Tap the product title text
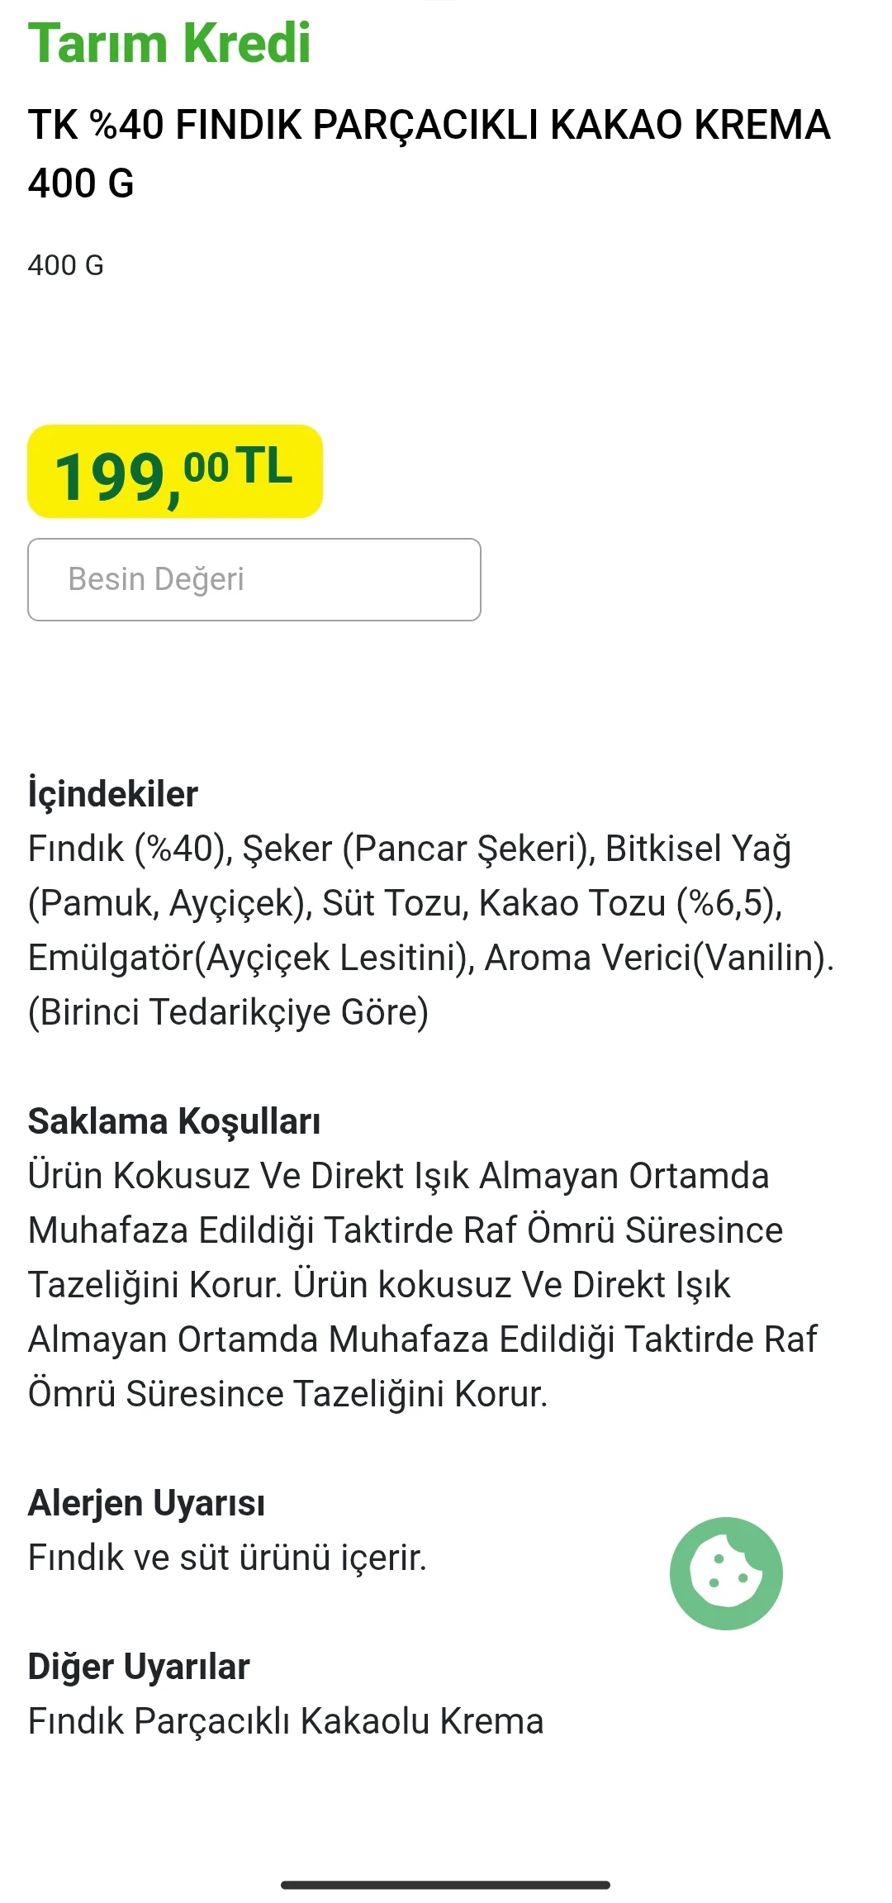The image size is (892, 1903). coord(429,154)
